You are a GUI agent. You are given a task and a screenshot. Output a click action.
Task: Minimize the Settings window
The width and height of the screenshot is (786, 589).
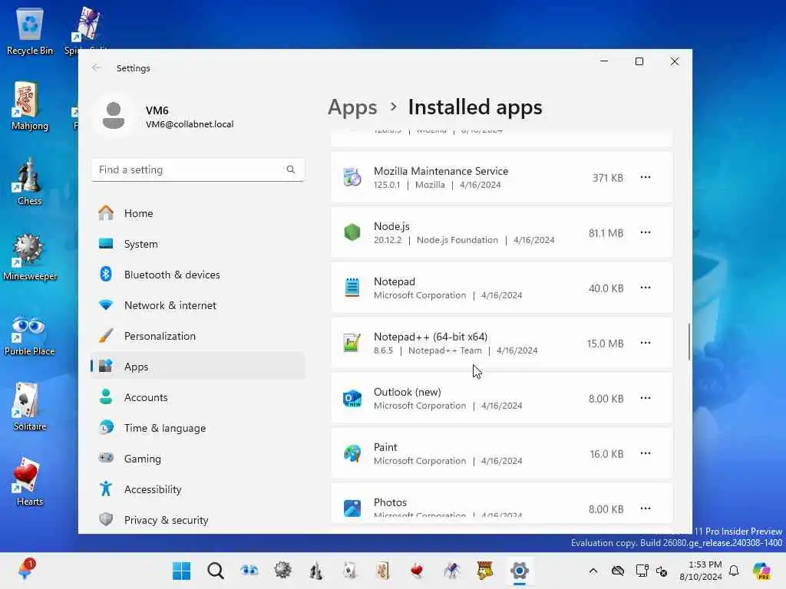click(x=604, y=61)
